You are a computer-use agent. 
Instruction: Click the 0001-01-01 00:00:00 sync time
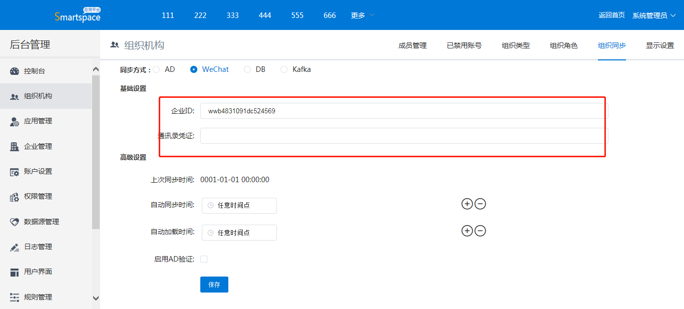pos(235,180)
